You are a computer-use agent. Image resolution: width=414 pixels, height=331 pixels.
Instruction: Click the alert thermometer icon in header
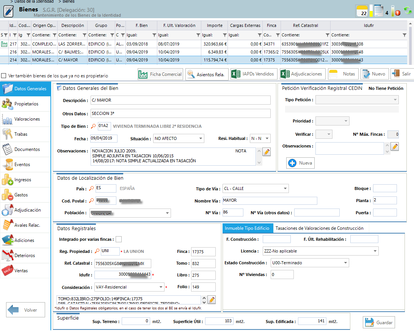395,11
